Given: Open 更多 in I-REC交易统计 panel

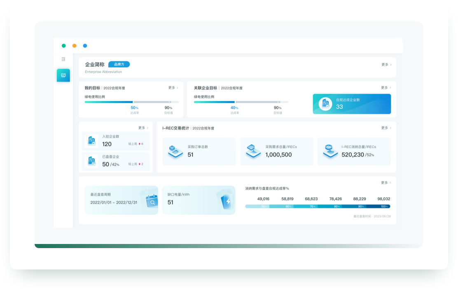Looking at the screenshot, I should tap(386, 128).
